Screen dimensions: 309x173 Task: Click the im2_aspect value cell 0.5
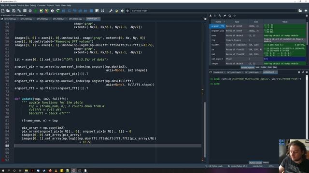285,59
